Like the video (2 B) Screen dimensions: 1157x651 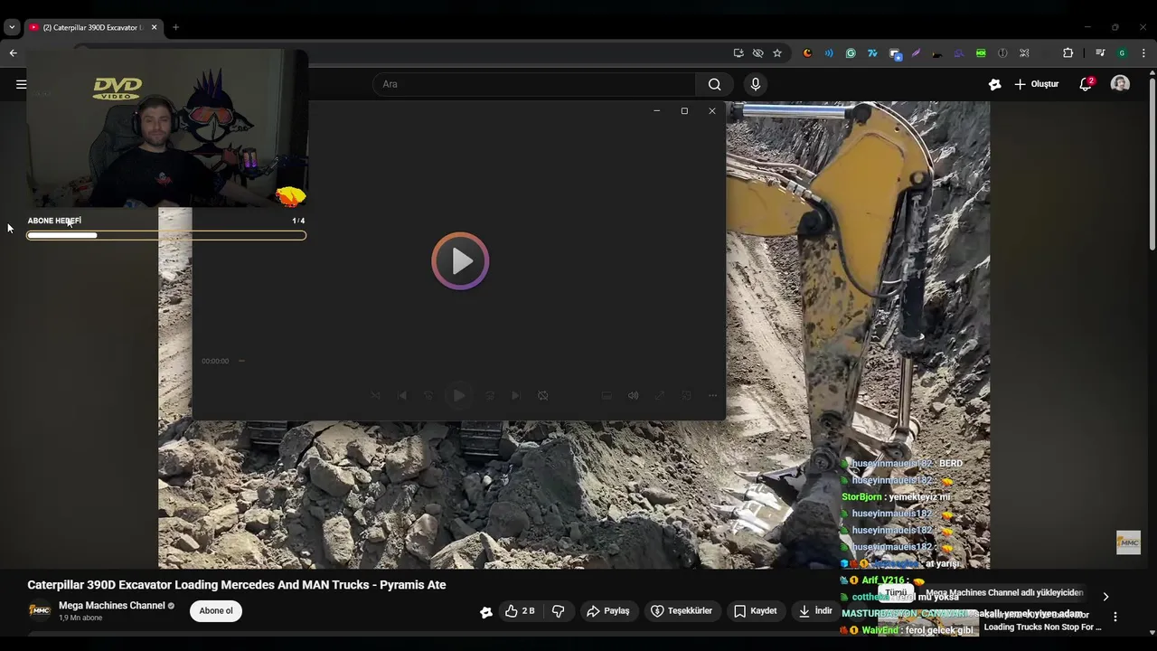(521, 611)
